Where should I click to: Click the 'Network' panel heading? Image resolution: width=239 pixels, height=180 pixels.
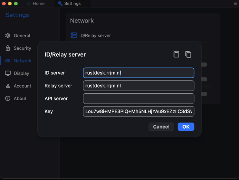82,21
